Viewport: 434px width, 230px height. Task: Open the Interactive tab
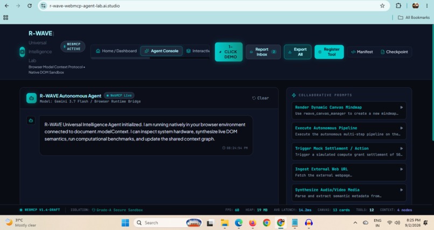(198, 51)
